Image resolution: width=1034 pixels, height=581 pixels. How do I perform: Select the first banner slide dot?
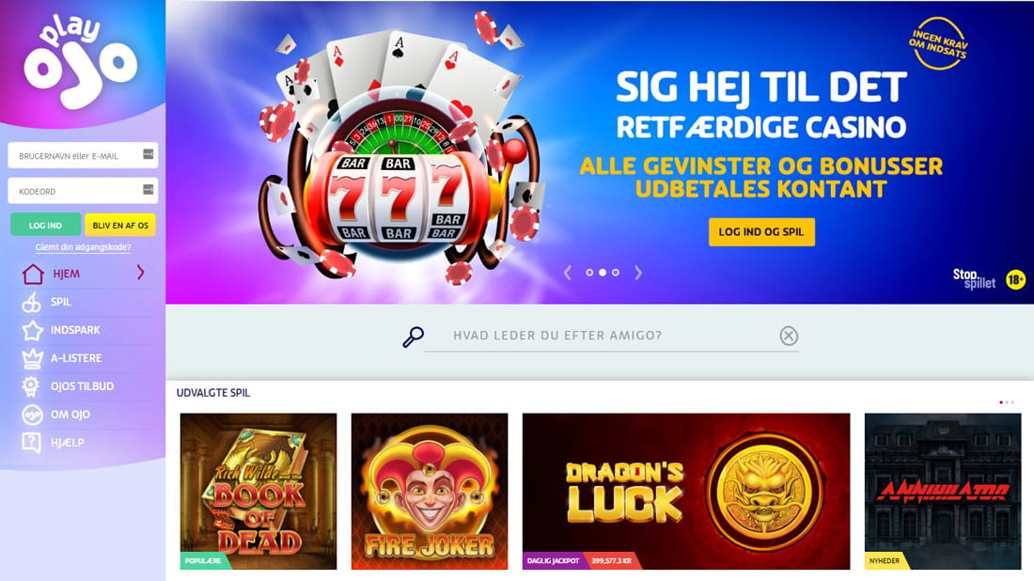tap(589, 273)
